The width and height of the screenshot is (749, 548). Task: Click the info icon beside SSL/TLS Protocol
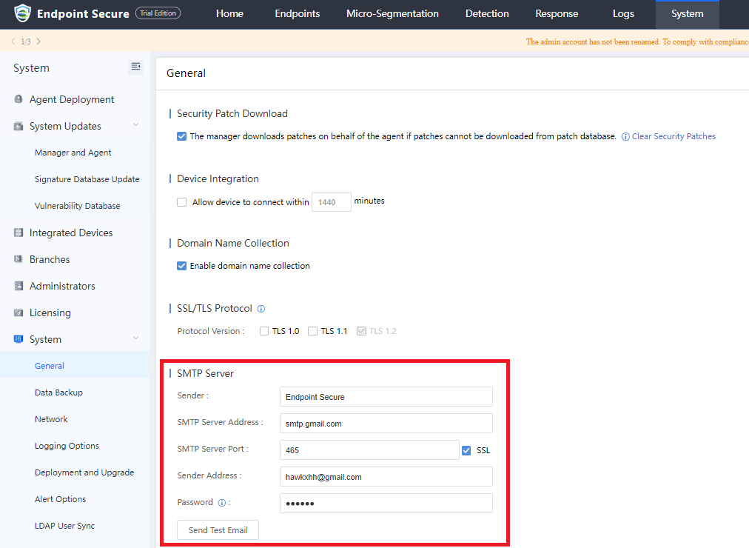pyautogui.click(x=261, y=309)
